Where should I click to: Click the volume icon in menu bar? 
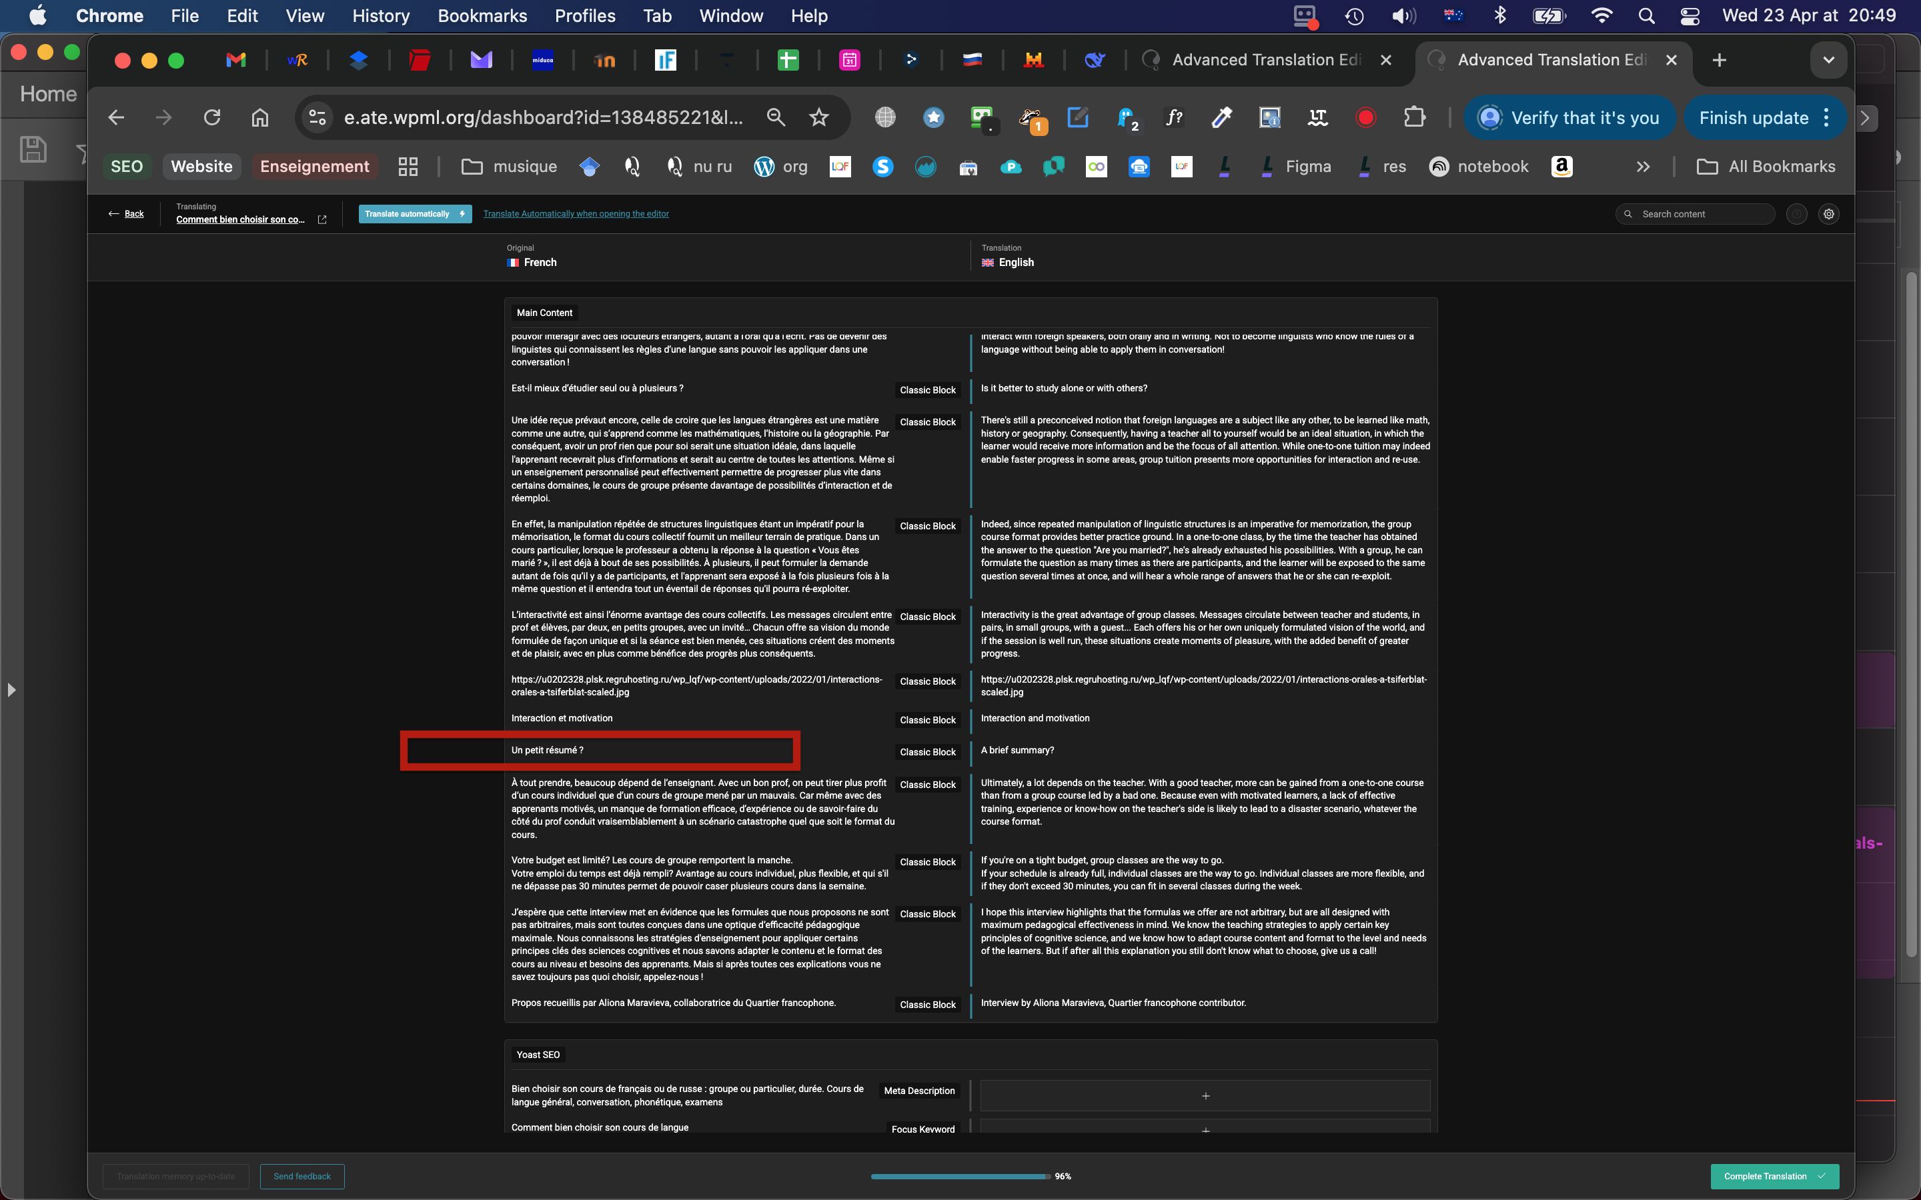coord(1403,16)
